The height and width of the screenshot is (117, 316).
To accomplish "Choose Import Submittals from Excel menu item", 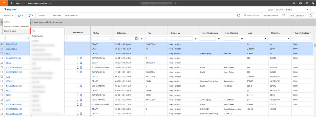I will (x=16, y=27).
